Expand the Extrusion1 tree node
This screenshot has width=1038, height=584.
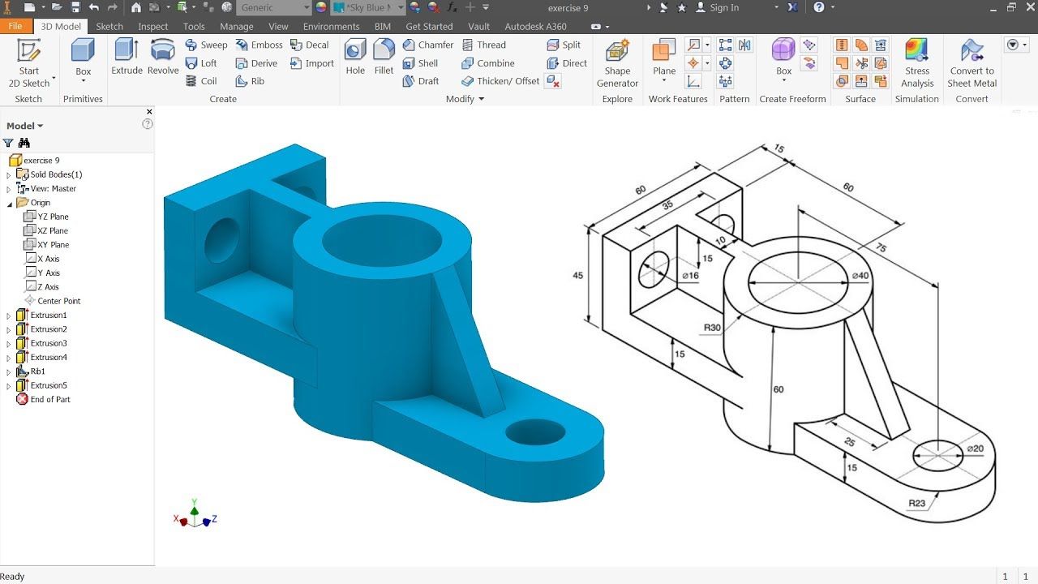(9, 316)
